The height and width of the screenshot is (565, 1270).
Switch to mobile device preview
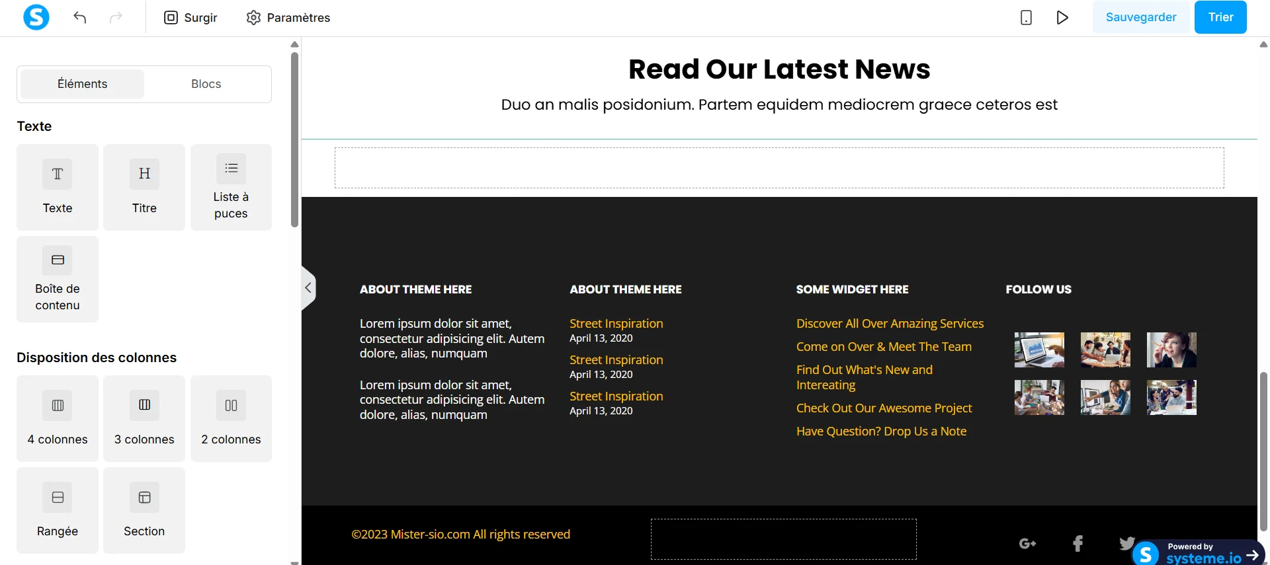1026,17
